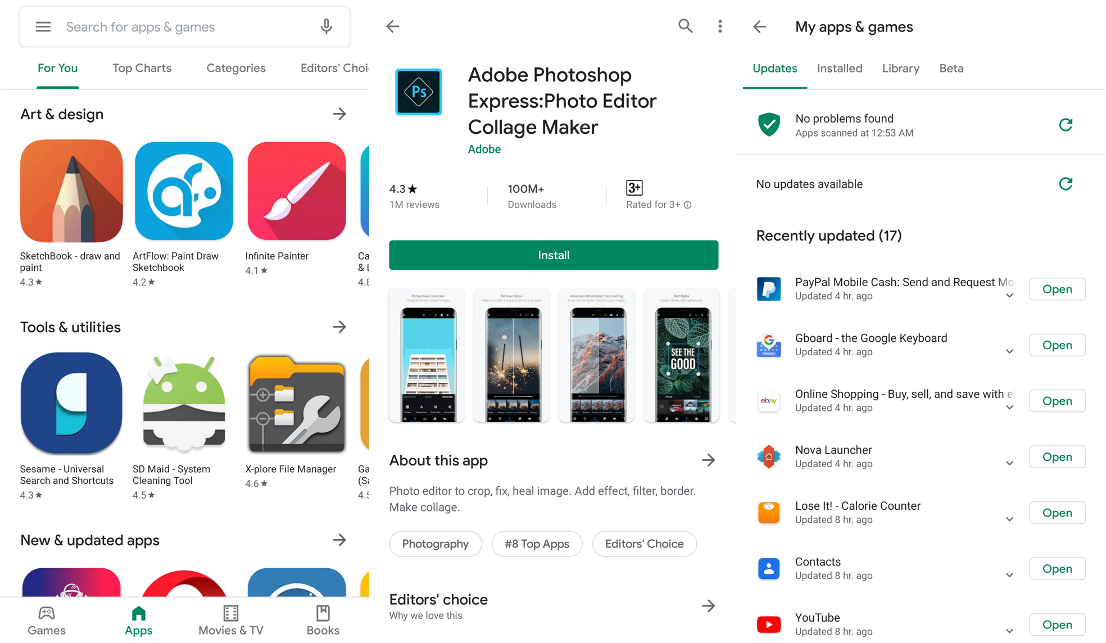
Task: Open the ArtFlow app icon
Action: click(x=184, y=191)
